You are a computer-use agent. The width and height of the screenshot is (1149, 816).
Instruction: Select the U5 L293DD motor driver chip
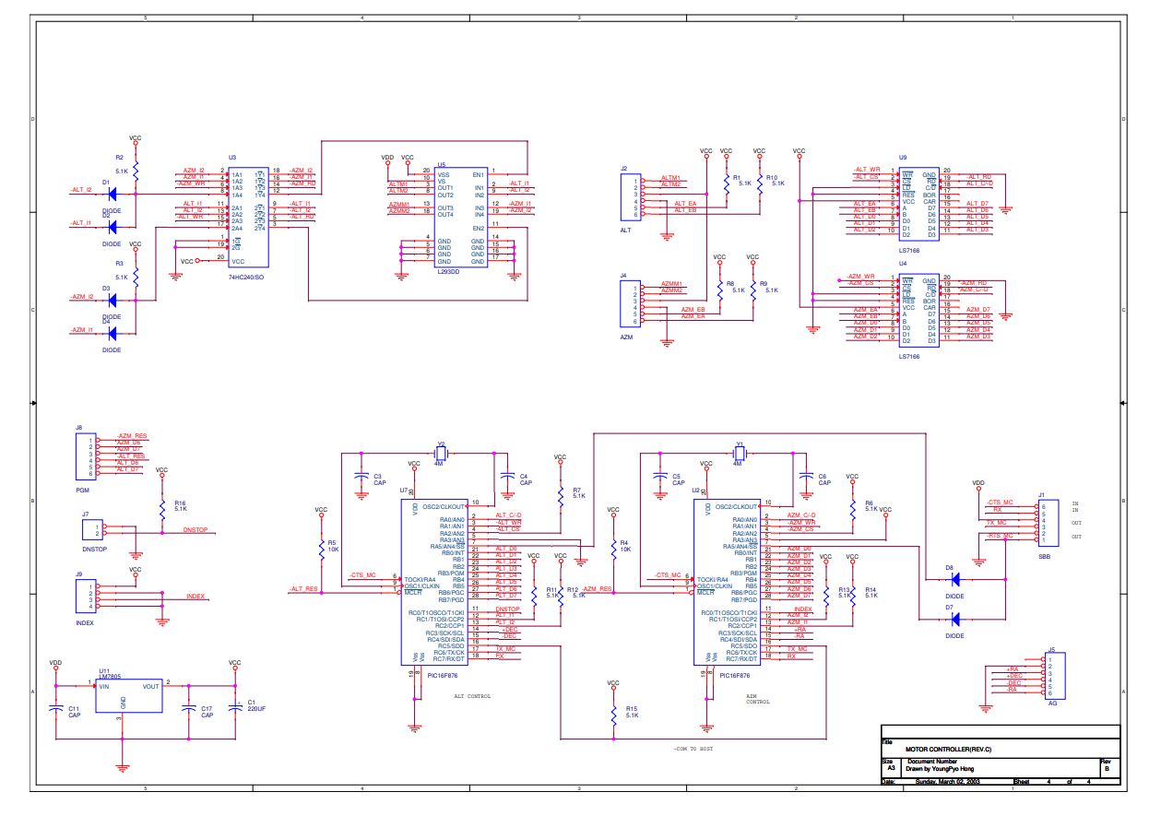461,218
